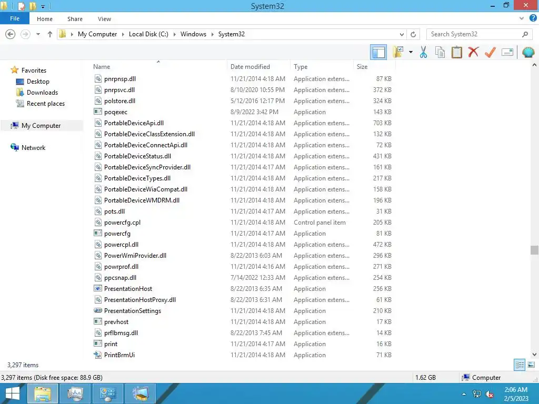Click the scrollbar up arrow
This screenshot has width=539, height=404.
[534, 65]
